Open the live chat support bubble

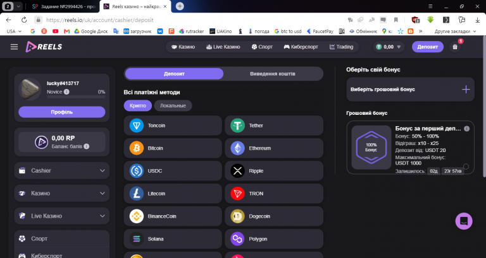pyautogui.click(x=464, y=221)
